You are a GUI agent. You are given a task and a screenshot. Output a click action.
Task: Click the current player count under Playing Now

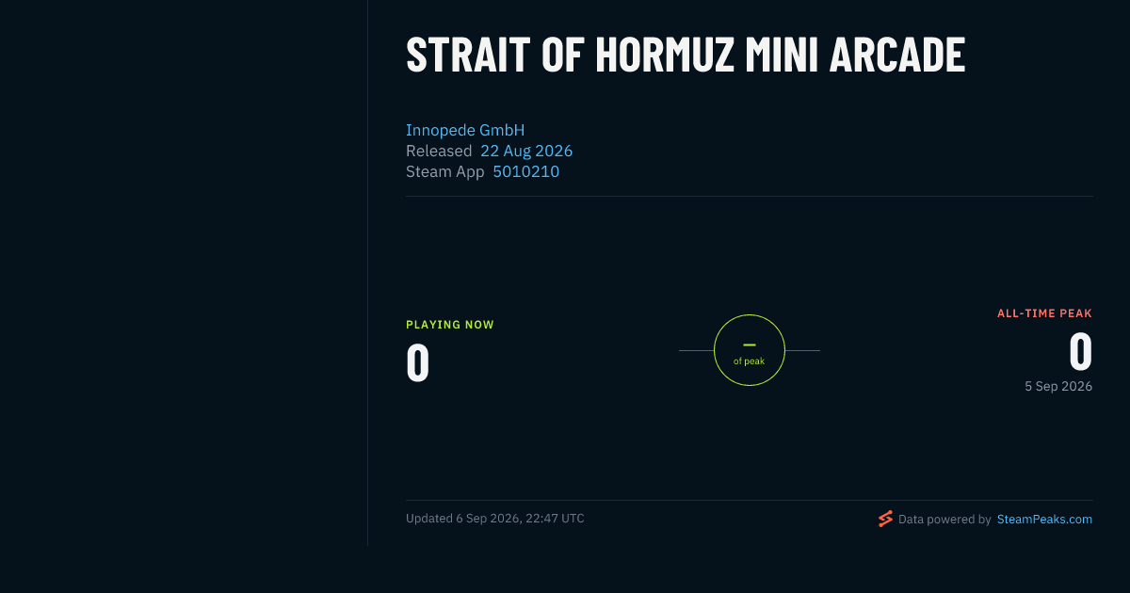pos(418,363)
